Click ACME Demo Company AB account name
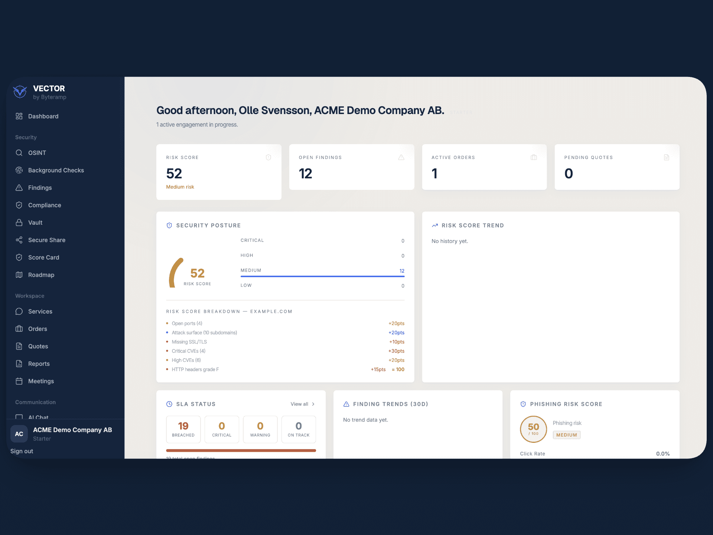Screen dimensions: 713x535 pos(72,430)
